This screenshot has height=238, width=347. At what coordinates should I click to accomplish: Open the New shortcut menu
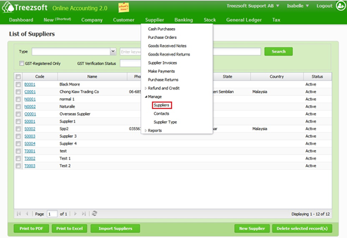pos(57,20)
